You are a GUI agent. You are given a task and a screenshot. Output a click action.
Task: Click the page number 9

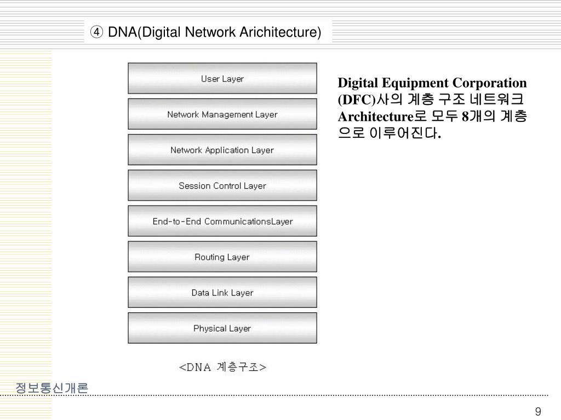point(538,411)
